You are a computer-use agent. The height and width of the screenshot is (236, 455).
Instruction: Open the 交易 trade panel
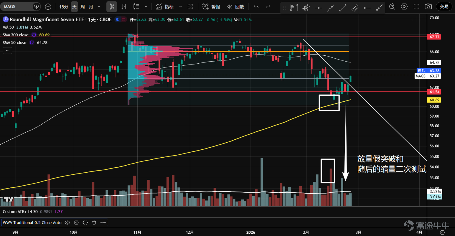coord(444,7)
